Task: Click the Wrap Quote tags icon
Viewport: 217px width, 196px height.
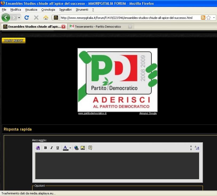Action: (90, 148)
